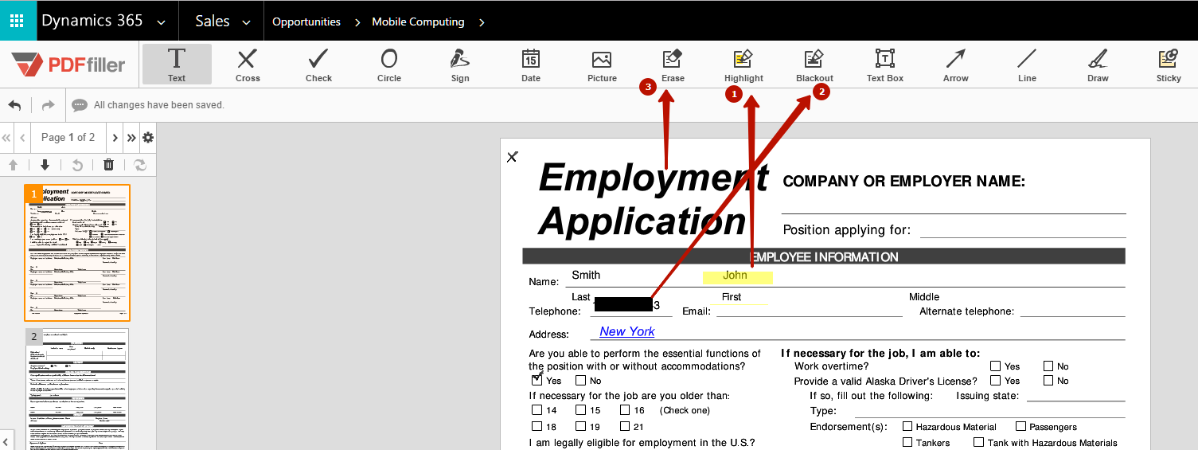Check the age 16 box
1198x450 pixels.
coord(625,410)
